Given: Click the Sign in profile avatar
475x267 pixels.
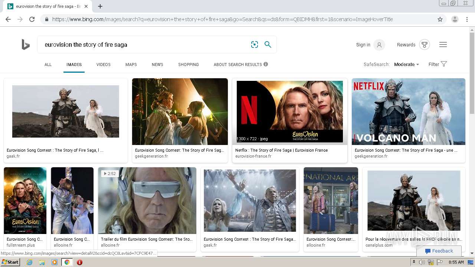Looking at the screenshot, I should coord(379,45).
